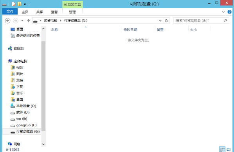Click the Properties quick access icon
Image resolution: width=234 pixels, height=152 pixels.
point(14,4)
